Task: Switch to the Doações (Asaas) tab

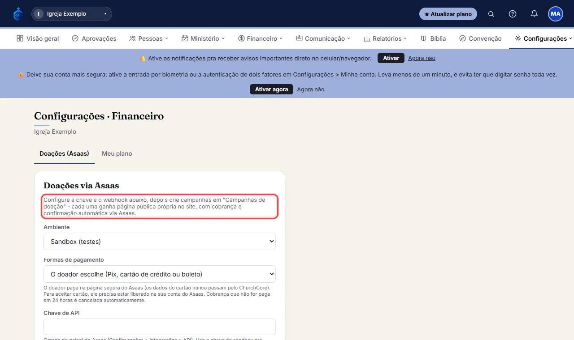Action: coord(64,153)
